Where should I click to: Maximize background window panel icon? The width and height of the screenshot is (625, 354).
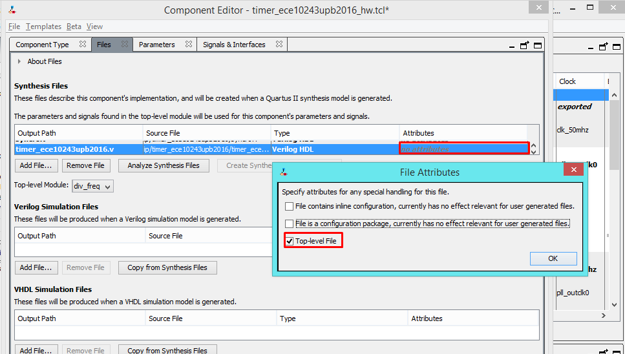click(617, 47)
